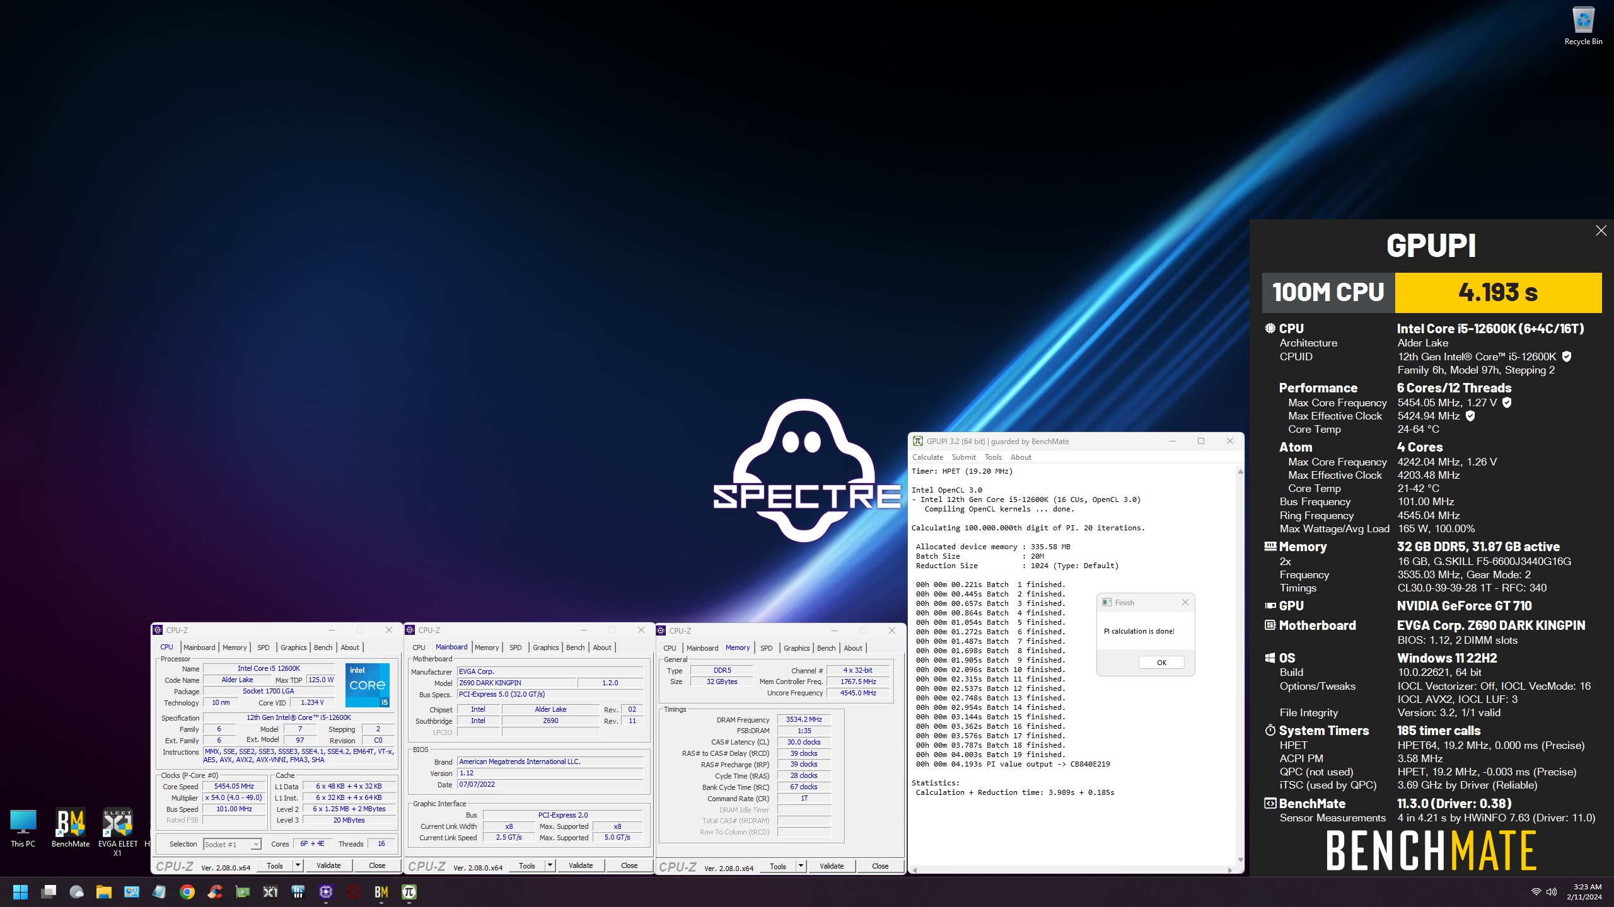
Task: Click the CAS# Latency 30.0 clocks field
Action: coord(804,742)
